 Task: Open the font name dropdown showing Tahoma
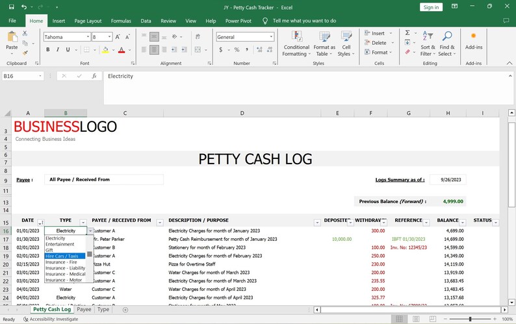click(88, 37)
